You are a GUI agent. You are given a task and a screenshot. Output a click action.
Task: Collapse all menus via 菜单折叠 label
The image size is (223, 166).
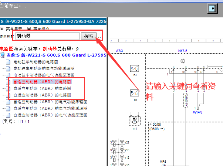coord(41,29)
